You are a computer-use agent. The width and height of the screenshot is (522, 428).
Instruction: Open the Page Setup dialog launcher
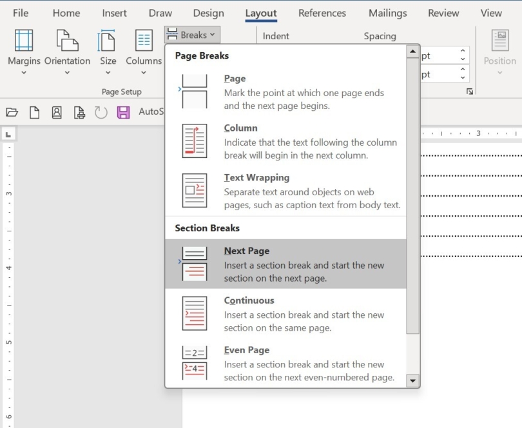[470, 92]
